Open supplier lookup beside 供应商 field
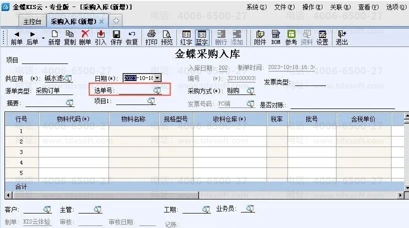 [x=68, y=78]
